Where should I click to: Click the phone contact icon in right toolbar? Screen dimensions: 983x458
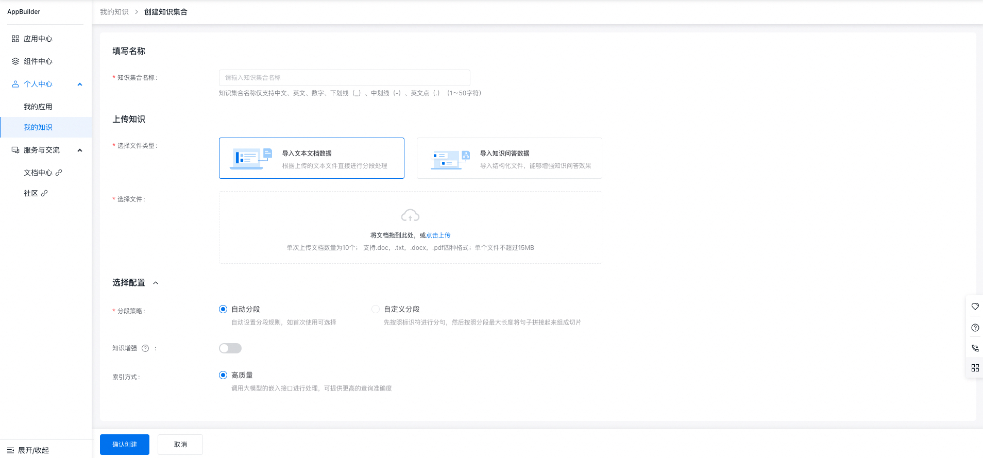coord(975,348)
